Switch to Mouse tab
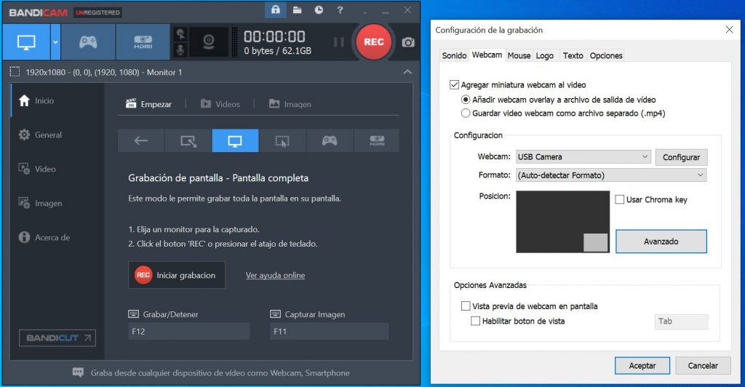745x387 pixels. 519,55
